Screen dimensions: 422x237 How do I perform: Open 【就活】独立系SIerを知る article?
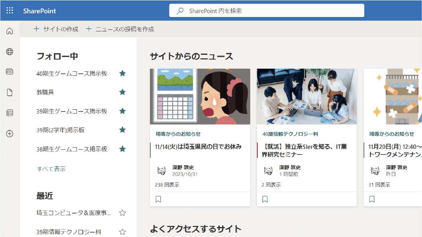(x=304, y=150)
